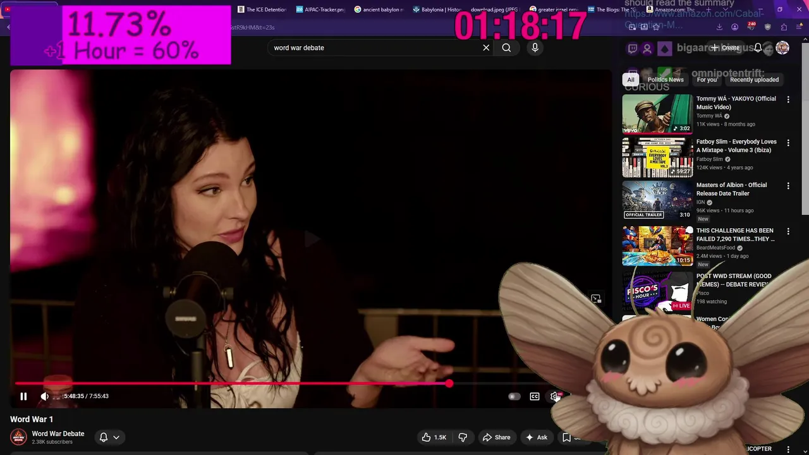The image size is (809, 455).
Task: Switch to 'Babylonia | History' browser tab
Action: (x=437, y=9)
